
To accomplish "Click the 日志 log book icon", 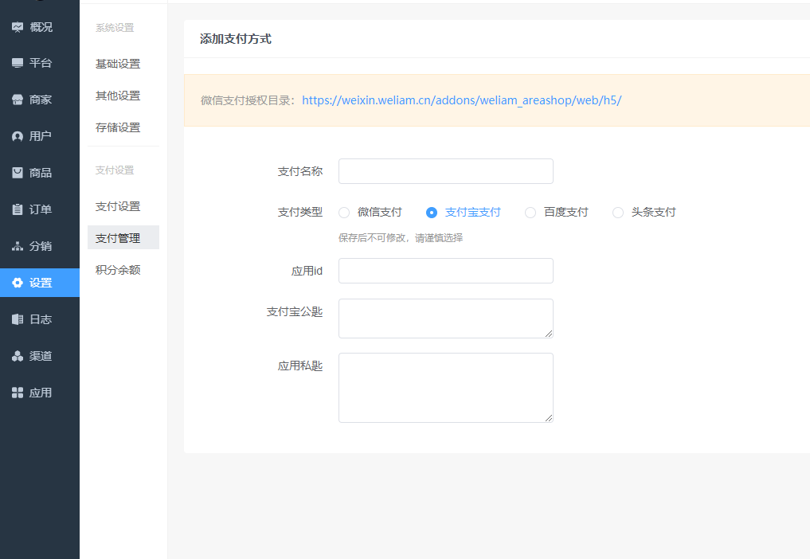I will [18, 319].
